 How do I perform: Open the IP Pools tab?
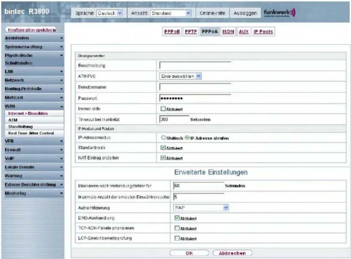click(263, 32)
